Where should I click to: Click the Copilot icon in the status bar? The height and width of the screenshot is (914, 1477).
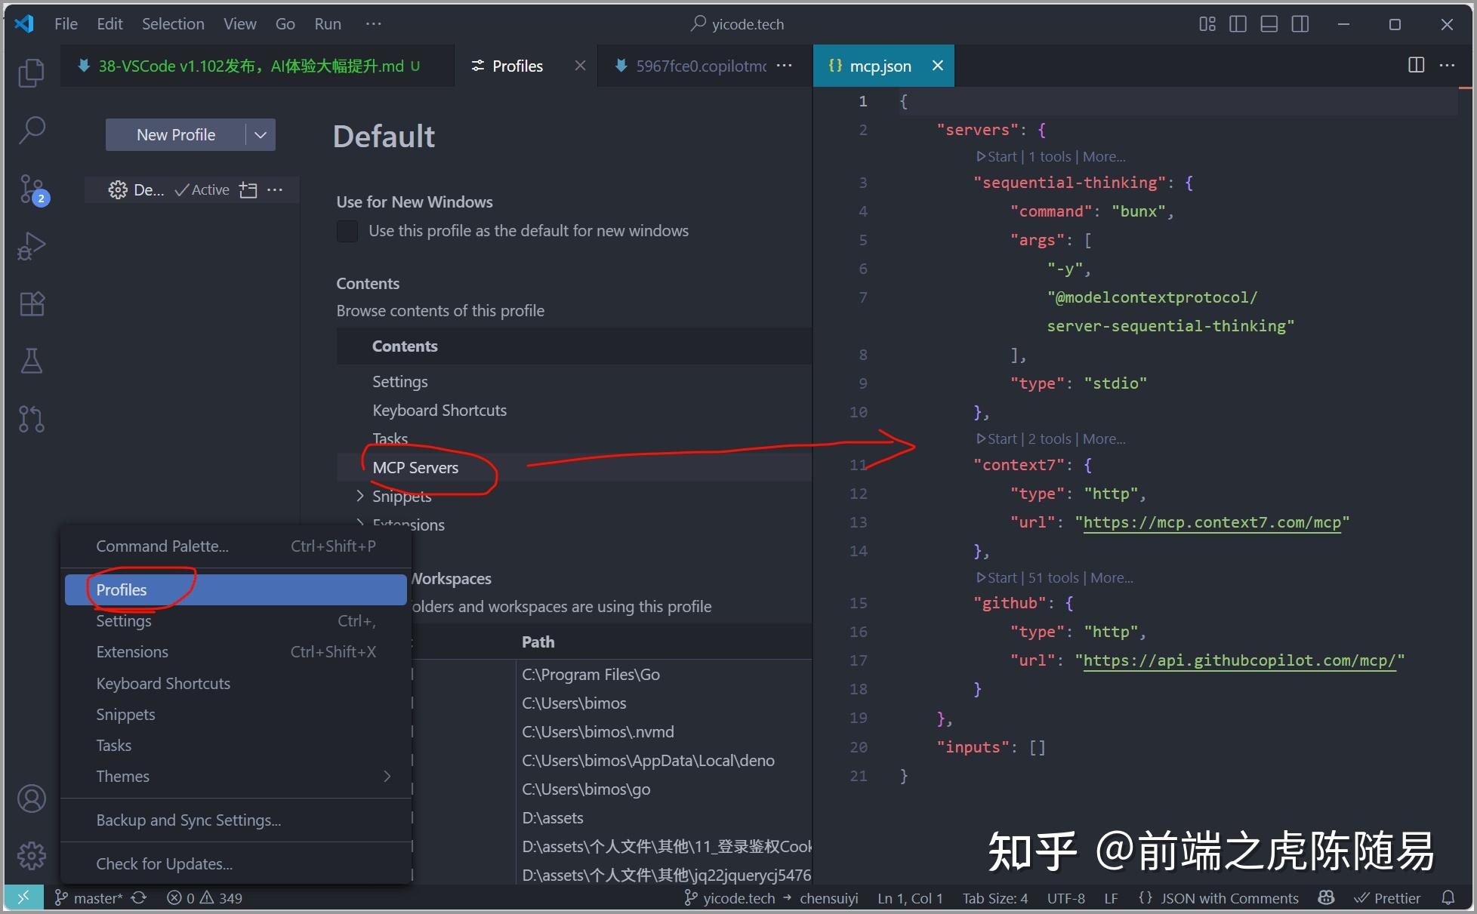(1326, 897)
